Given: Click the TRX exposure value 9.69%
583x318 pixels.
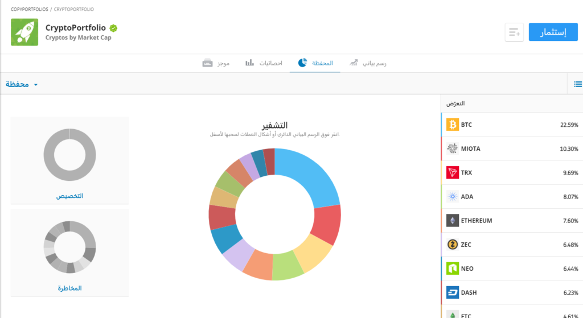Looking at the screenshot, I should pos(570,173).
